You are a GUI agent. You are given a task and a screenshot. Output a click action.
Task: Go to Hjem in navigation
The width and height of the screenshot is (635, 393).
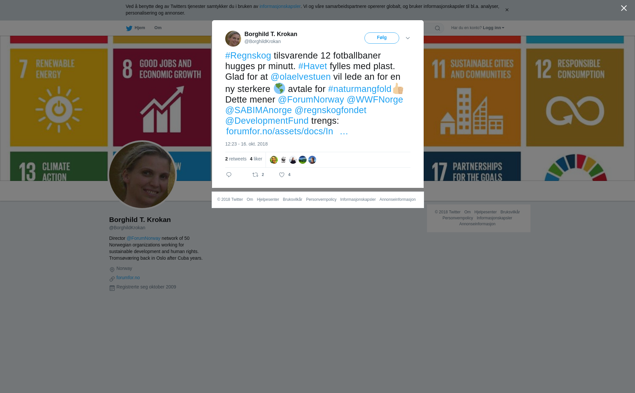coord(140,28)
